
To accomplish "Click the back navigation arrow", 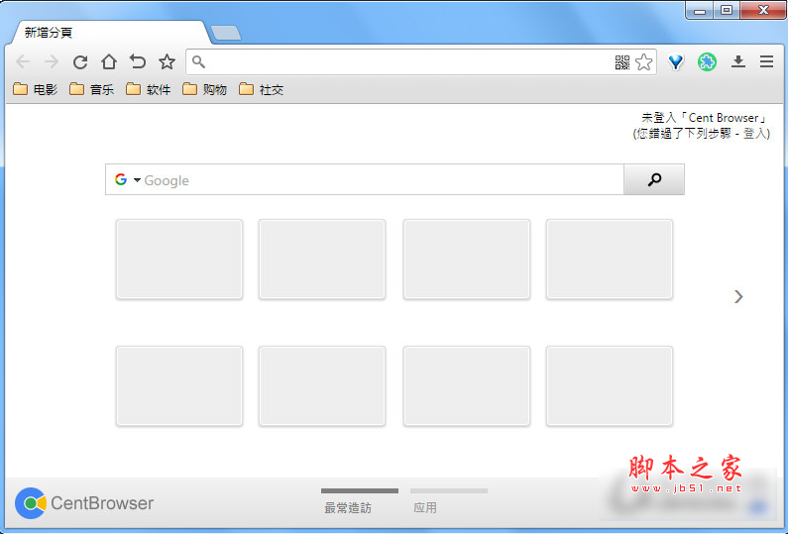I will coord(23,61).
